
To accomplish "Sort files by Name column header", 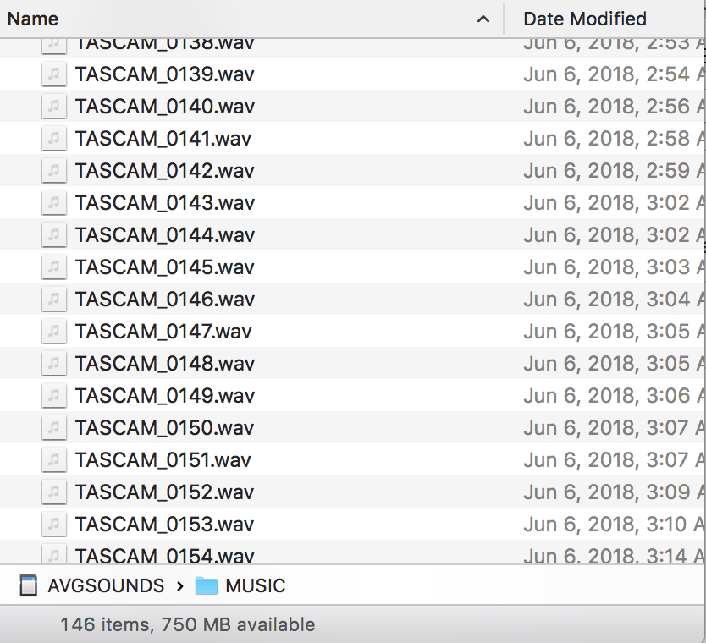I will tap(33, 19).
